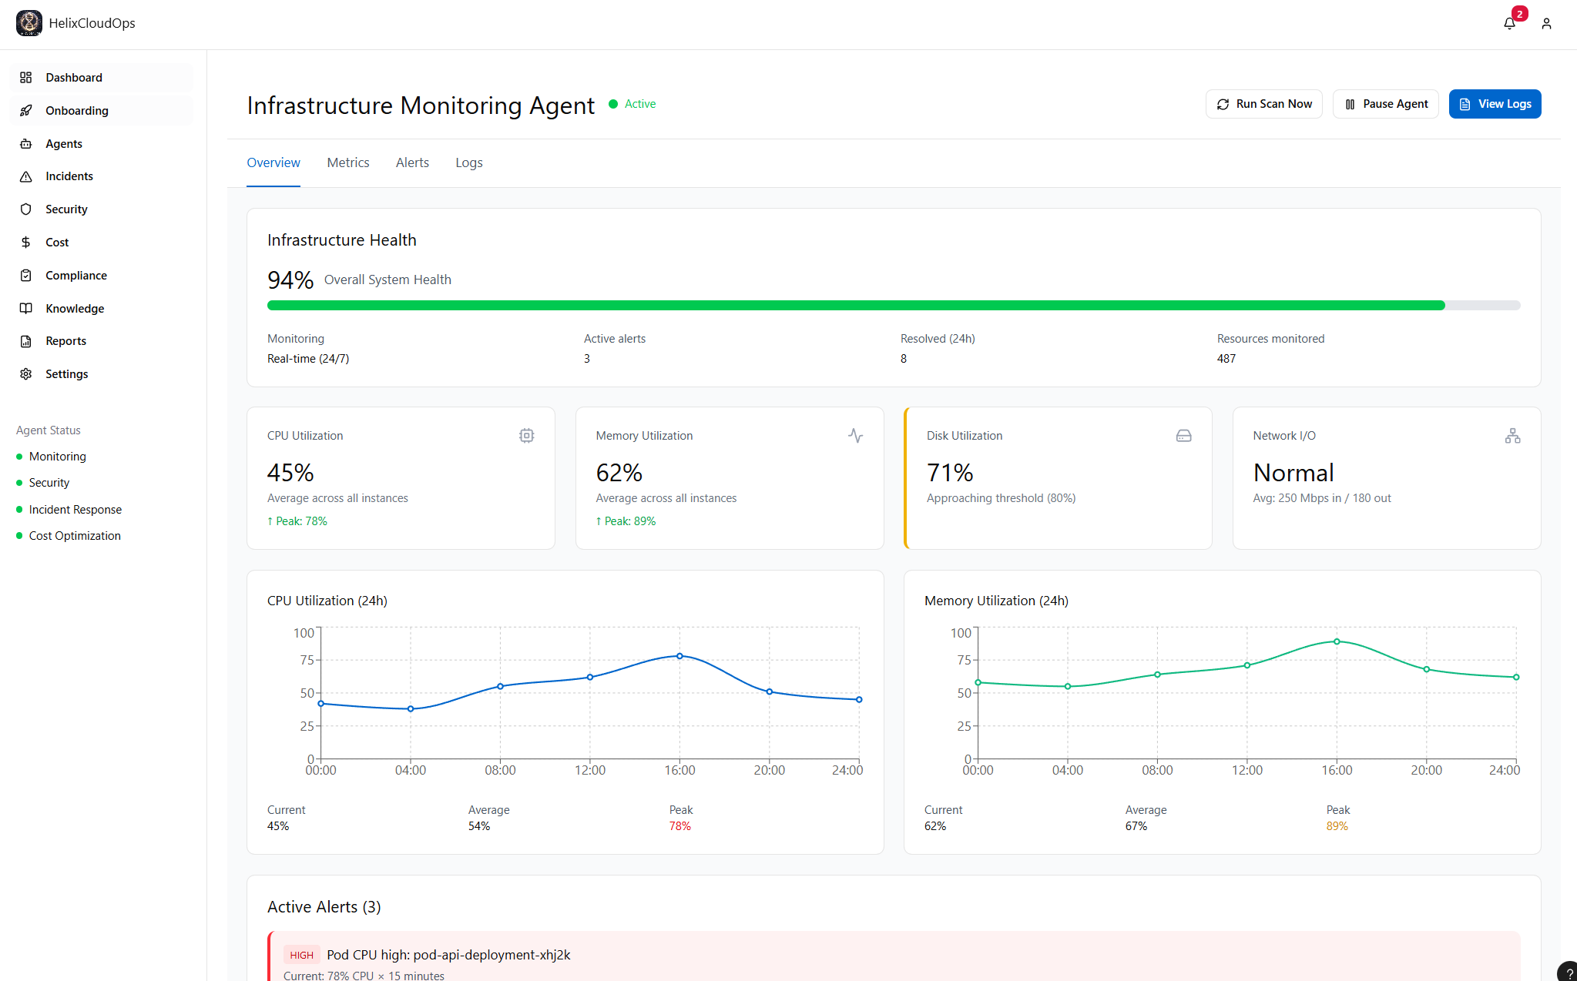Pause the agent with Pause Agent button
Image resolution: width=1577 pixels, height=981 pixels.
click(1385, 104)
